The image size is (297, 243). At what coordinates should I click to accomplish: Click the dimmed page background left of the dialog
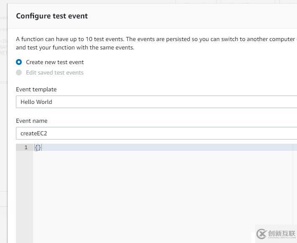3,126
